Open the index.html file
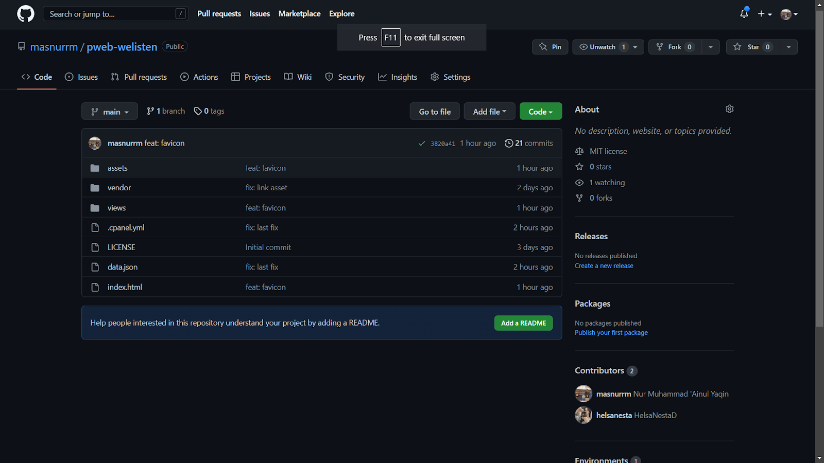The height and width of the screenshot is (463, 824). pyautogui.click(x=125, y=287)
